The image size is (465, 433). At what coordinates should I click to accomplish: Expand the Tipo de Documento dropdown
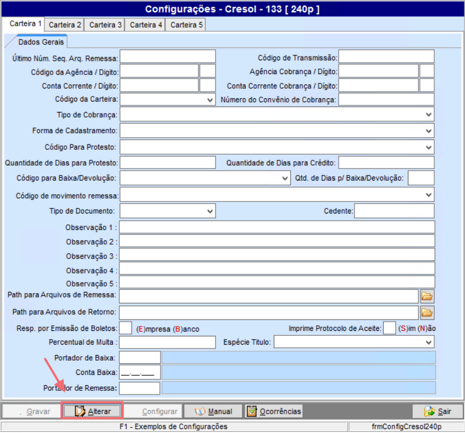point(210,211)
